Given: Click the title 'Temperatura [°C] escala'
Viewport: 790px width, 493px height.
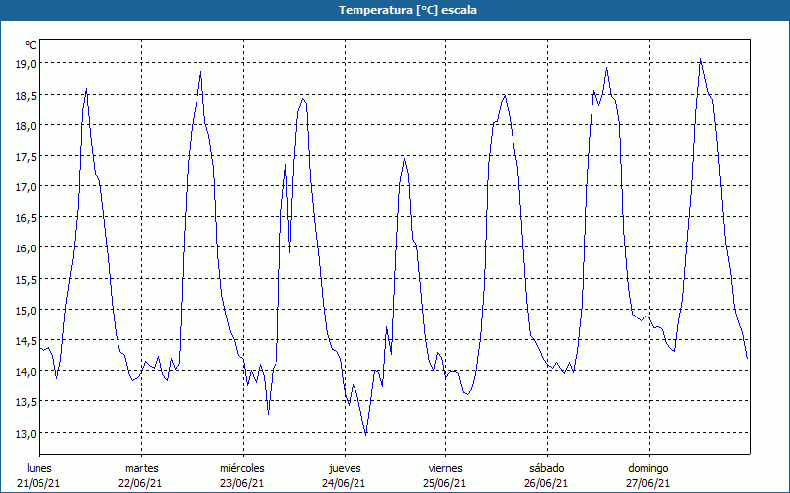Looking at the screenshot, I should pos(408,10).
